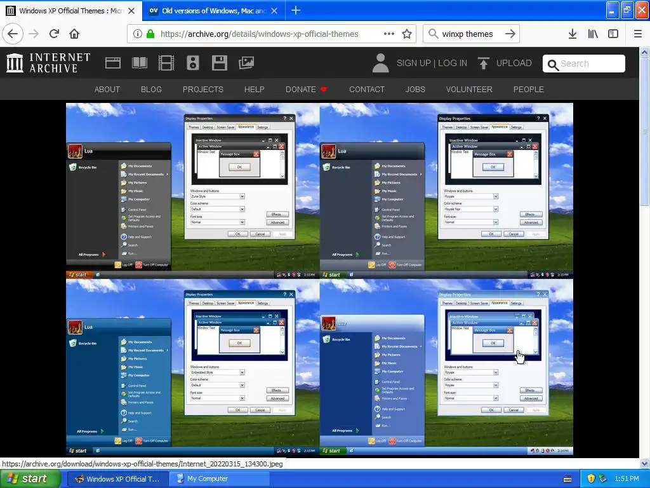Open the browser home page
Screen dimensions: 650x488
pyautogui.click(x=74, y=34)
